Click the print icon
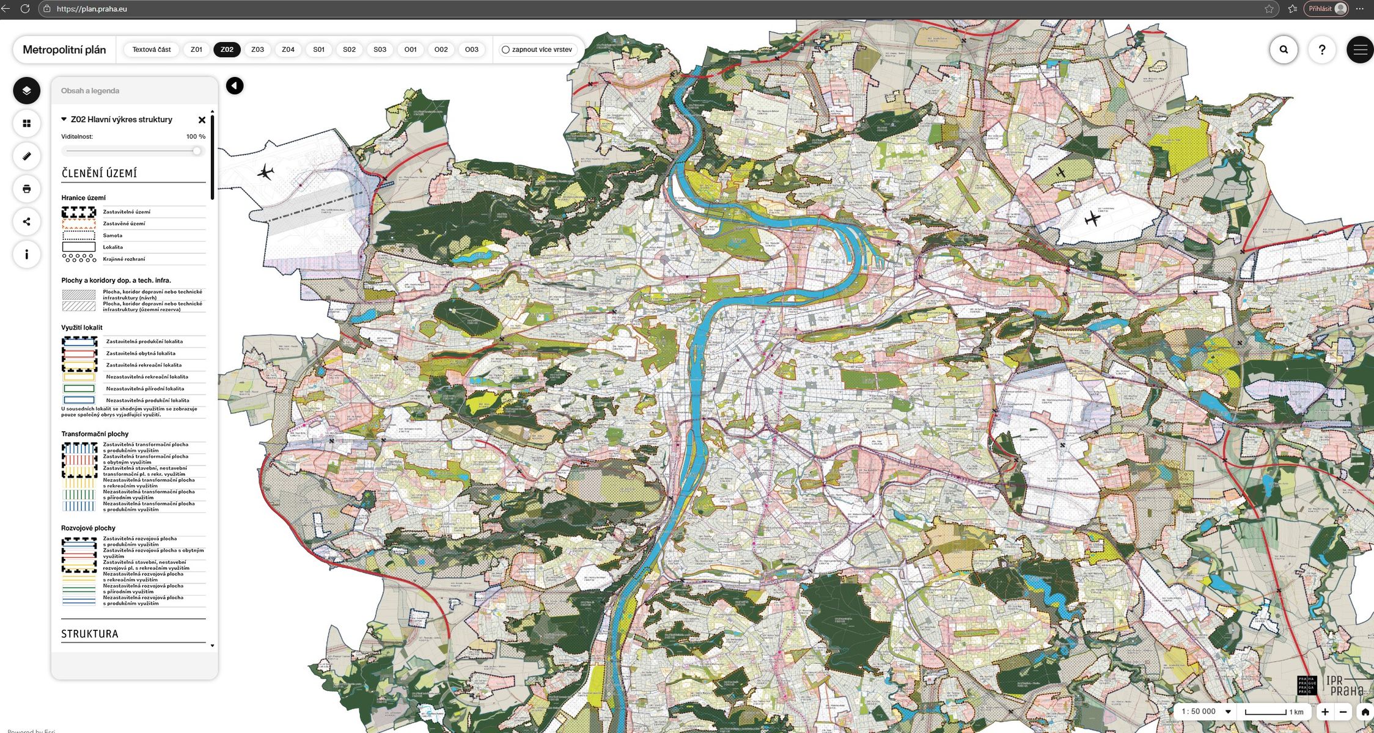Screen dimensions: 1374x733 coord(26,189)
